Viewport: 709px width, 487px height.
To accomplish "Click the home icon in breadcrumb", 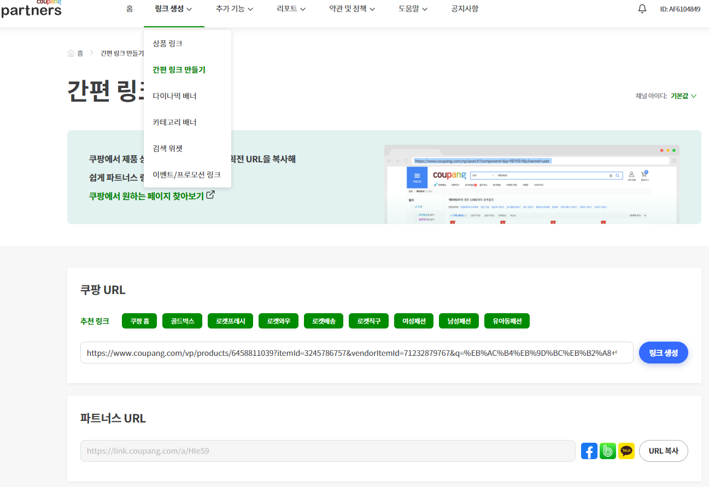I will pos(71,53).
